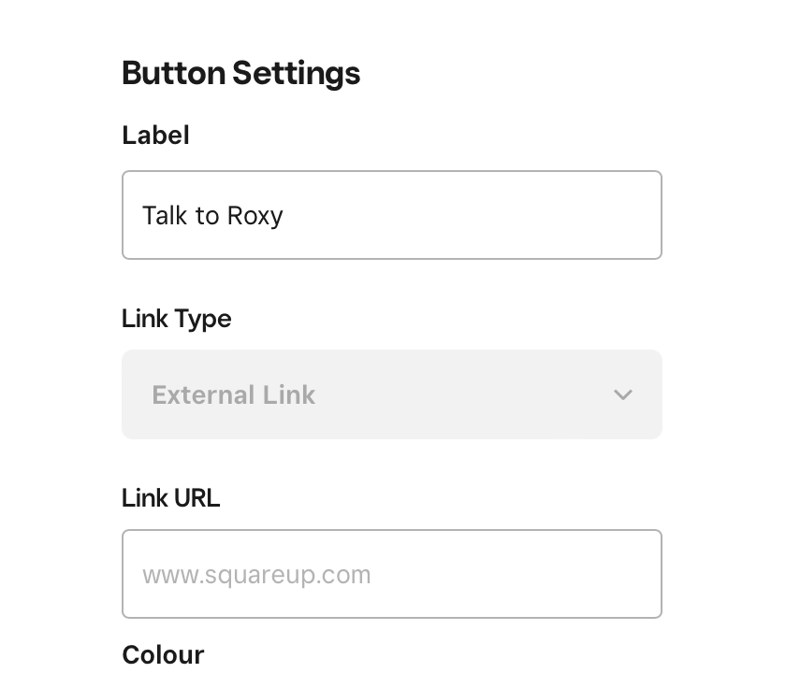Click the www.squareup.com placeholder text

click(256, 575)
